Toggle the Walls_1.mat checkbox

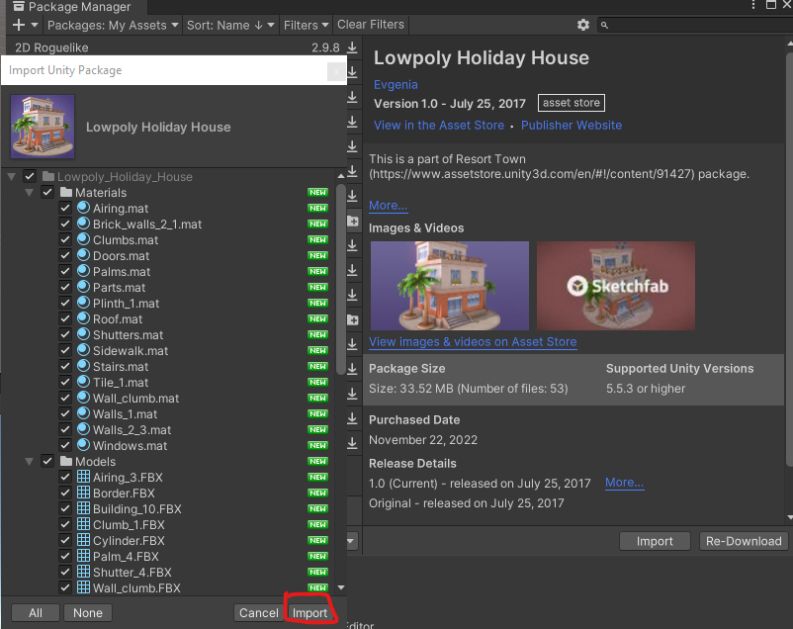coord(64,413)
